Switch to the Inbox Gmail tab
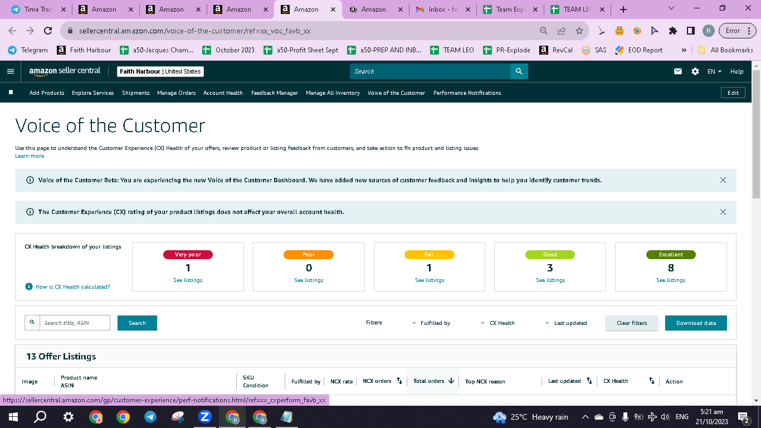Image resolution: width=761 pixels, height=428 pixels. click(442, 9)
